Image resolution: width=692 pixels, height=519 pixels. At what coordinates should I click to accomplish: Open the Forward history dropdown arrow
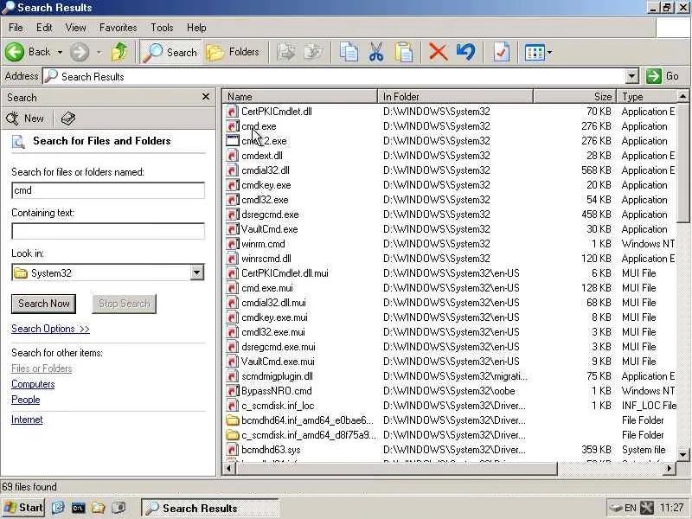[x=99, y=53]
